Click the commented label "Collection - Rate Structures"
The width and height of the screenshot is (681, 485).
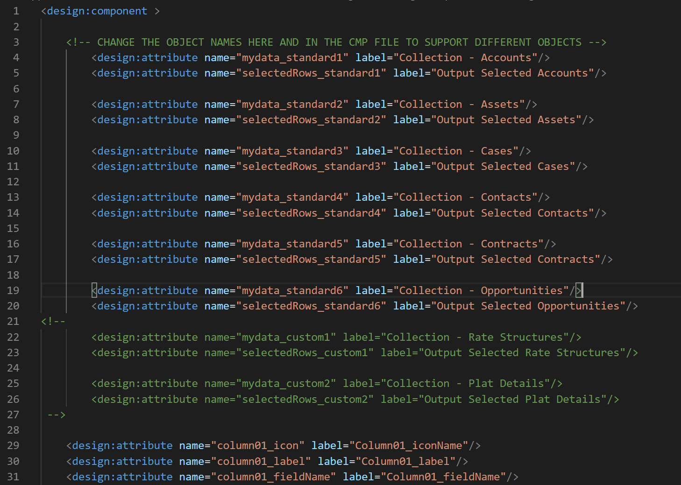tap(475, 337)
